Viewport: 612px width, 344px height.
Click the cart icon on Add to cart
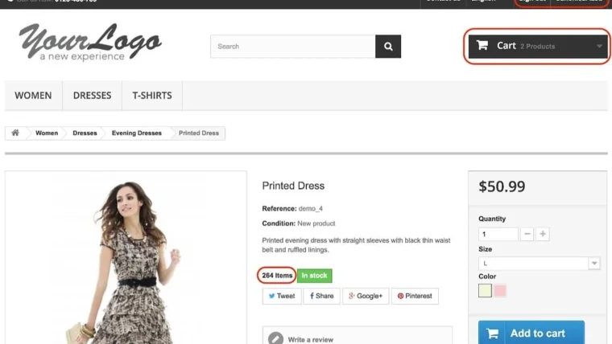click(492, 334)
